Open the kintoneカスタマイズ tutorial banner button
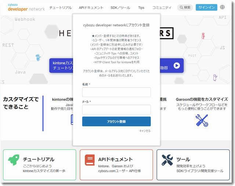 coord(61,66)
